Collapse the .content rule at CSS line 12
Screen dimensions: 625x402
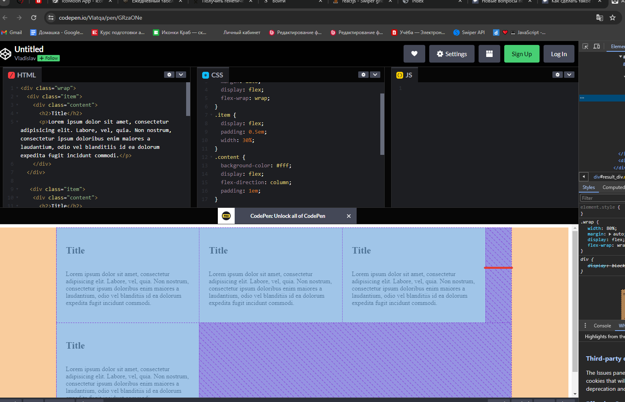[211, 157]
